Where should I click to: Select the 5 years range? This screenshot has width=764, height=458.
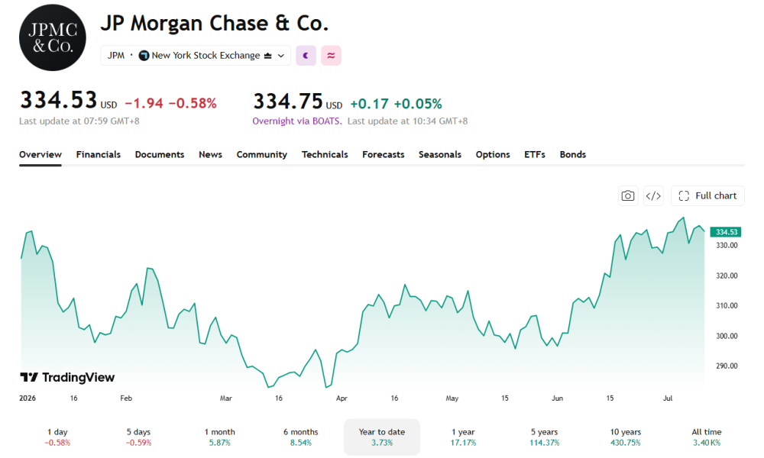(x=544, y=437)
